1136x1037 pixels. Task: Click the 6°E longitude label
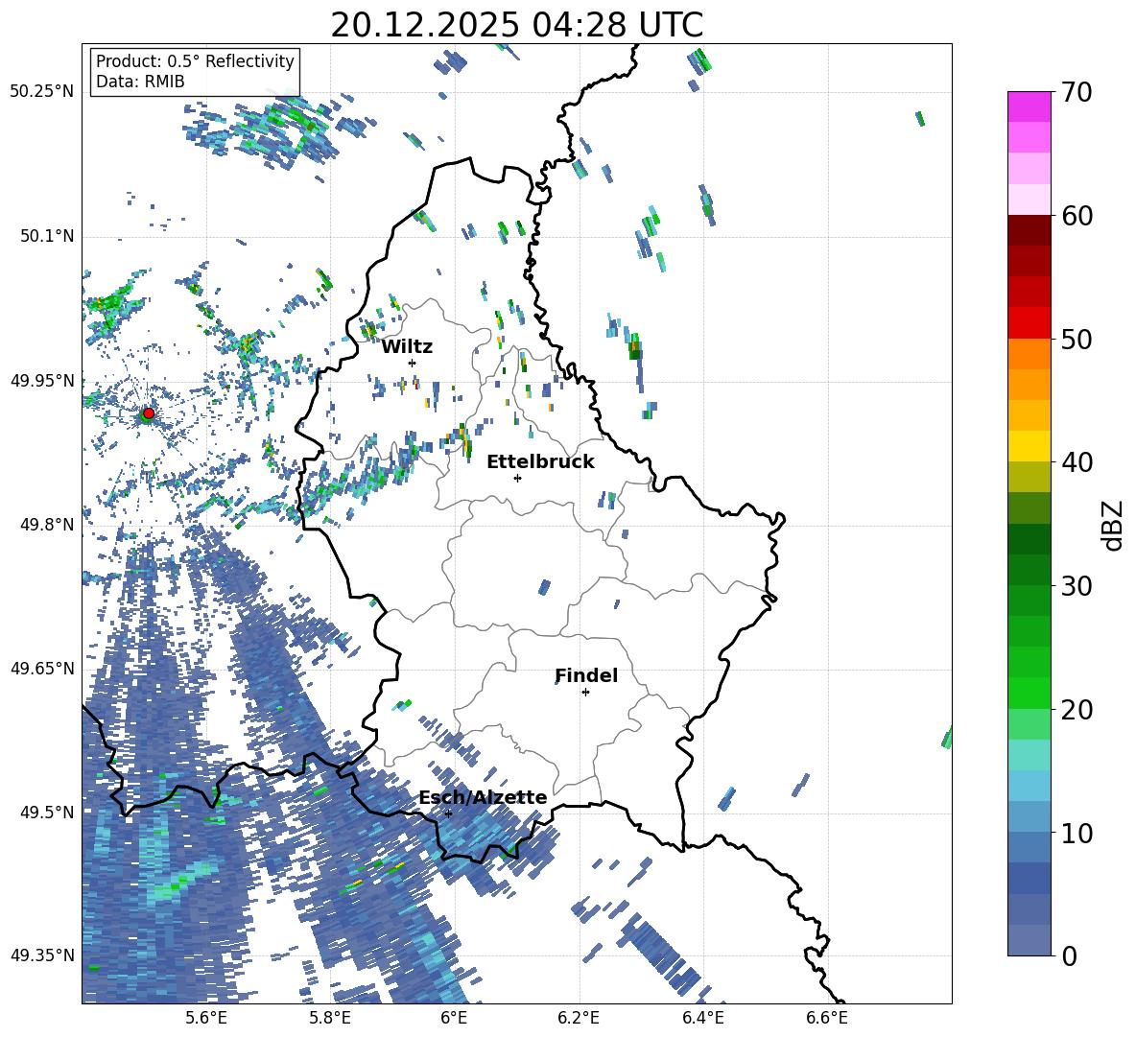(x=454, y=1018)
